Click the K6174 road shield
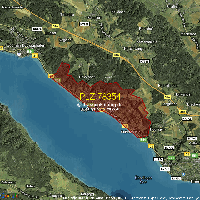200x200 pixels. pyautogui.click(x=37, y=29)
